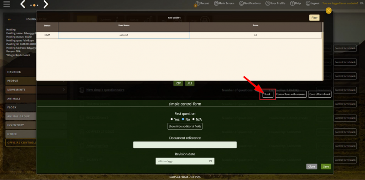Open Control form with answers

(x=291, y=94)
